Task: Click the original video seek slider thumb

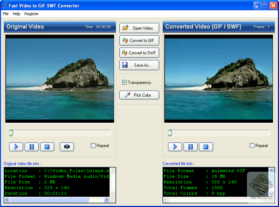Action: pyautogui.click(x=11, y=133)
